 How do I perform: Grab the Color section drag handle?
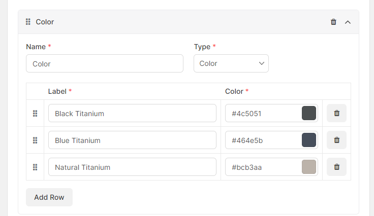[28, 22]
